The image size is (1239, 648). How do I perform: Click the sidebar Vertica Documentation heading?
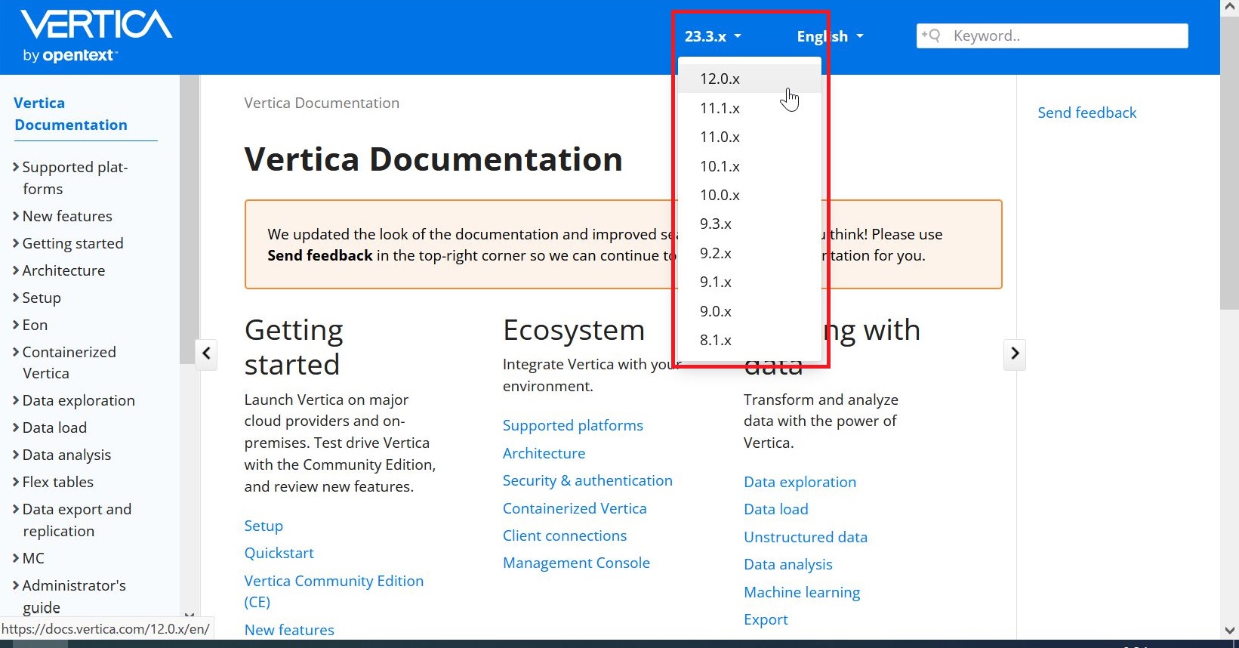(70, 114)
